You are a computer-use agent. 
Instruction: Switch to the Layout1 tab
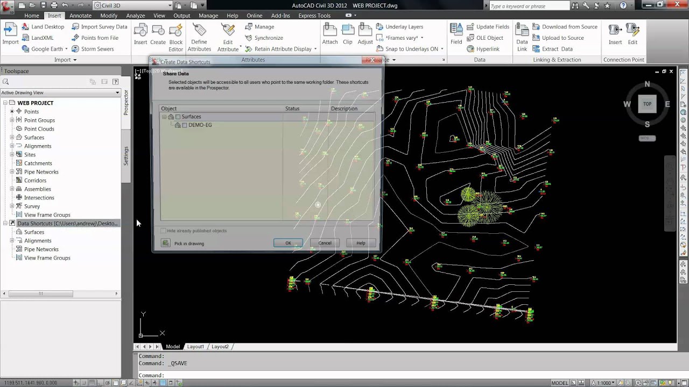pos(195,347)
